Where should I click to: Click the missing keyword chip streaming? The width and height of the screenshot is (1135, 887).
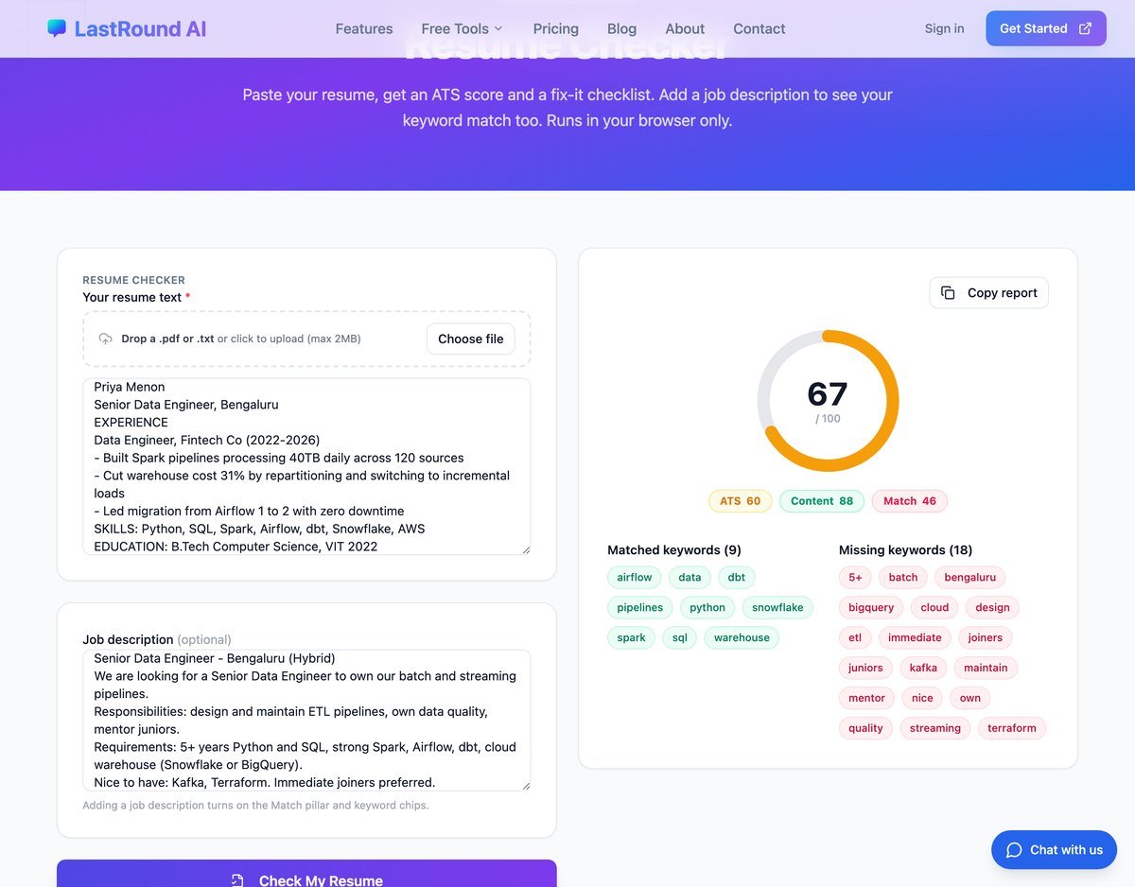coord(935,728)
